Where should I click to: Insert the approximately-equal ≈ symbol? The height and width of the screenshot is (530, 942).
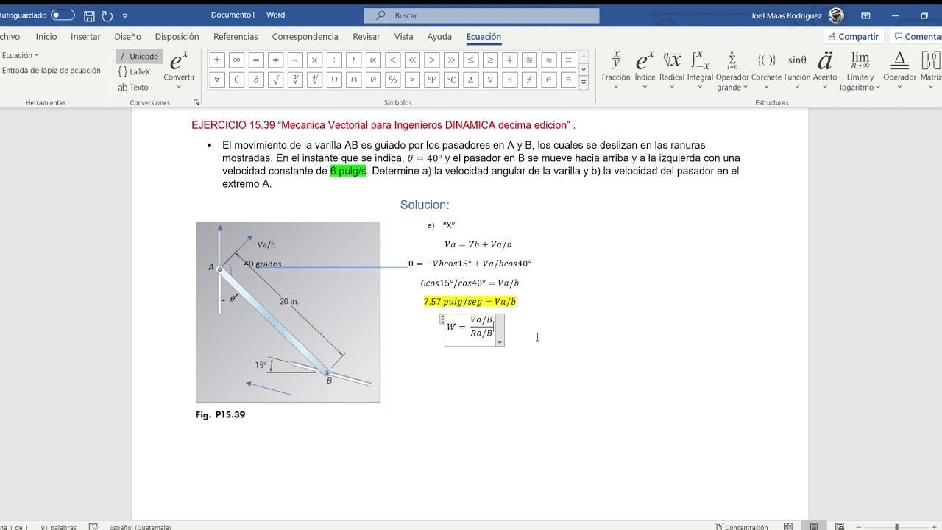click(x=549, y=60)
